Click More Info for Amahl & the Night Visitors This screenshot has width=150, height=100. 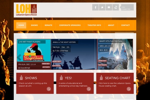57,62
